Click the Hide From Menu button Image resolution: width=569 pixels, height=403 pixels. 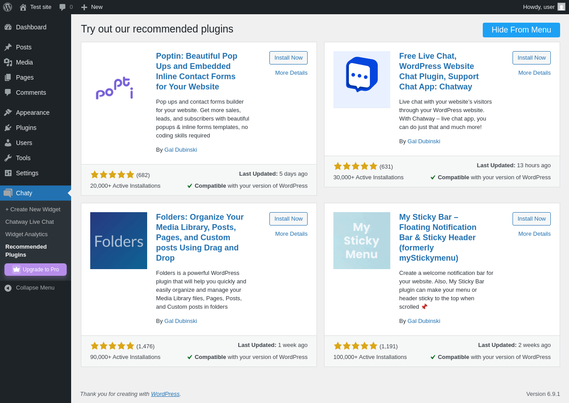point(521,30)
